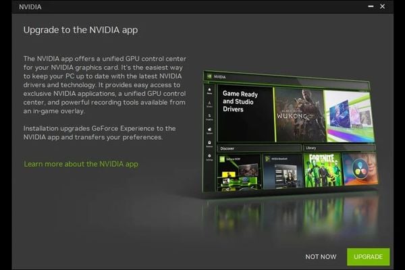This screenshot has height=270, width=405.
Task: Click the Graphics icon in preview sidebar
Action: [209, 117]
